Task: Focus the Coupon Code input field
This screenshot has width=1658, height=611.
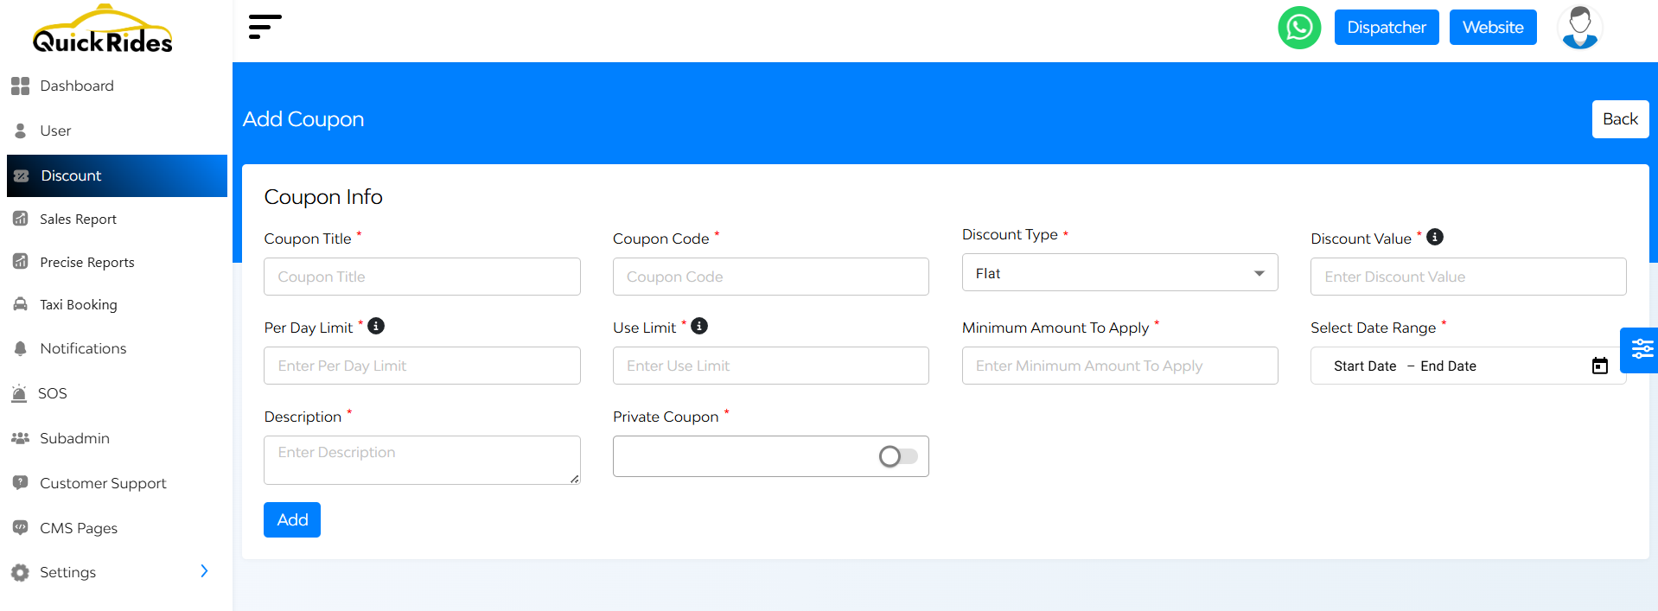Action: [x=770, y=277]
